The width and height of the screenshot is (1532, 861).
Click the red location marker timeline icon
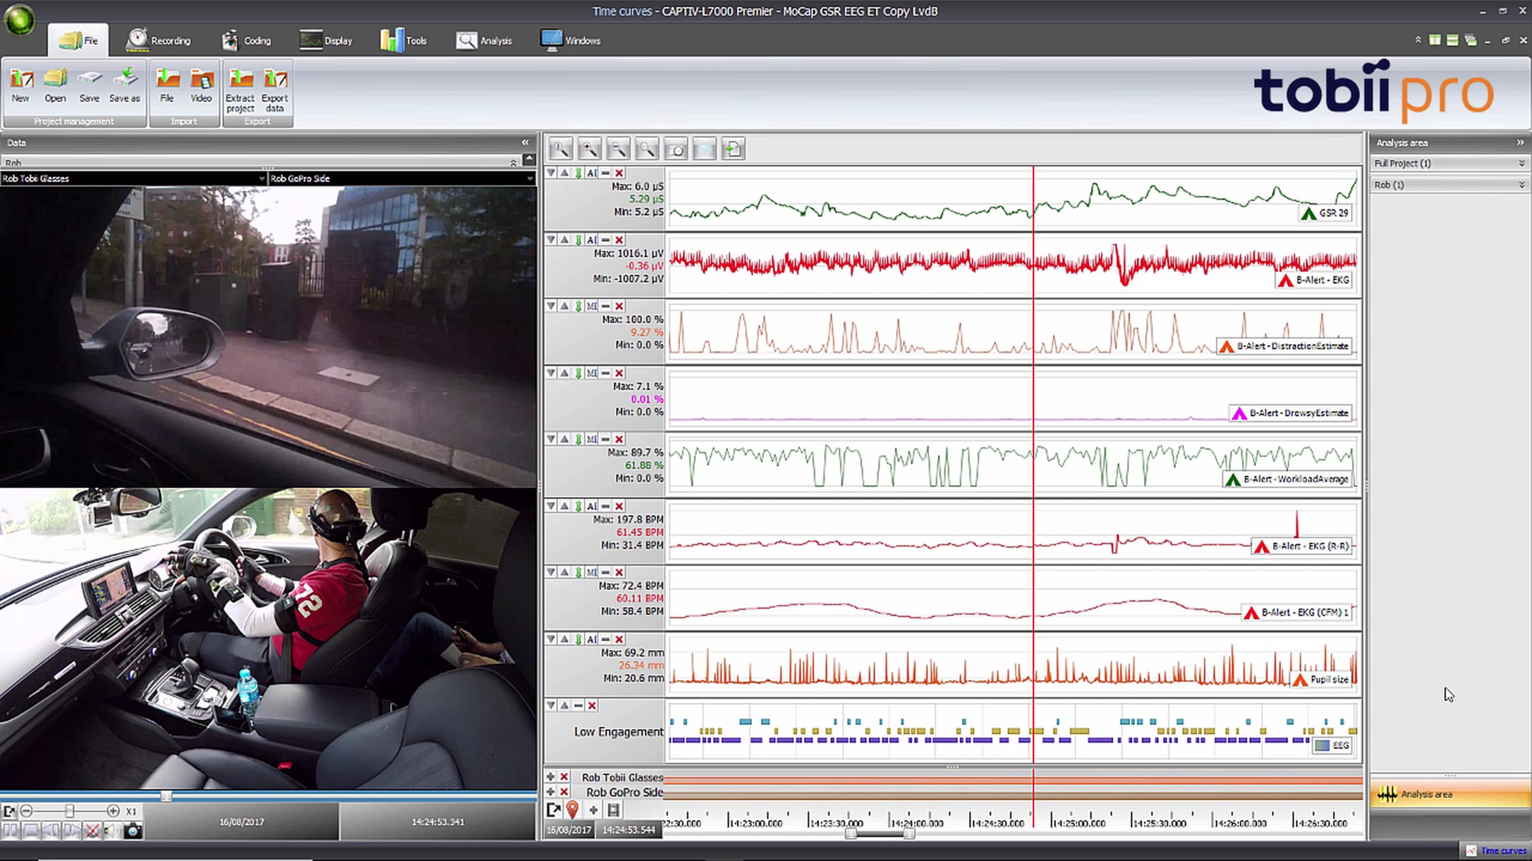[573, 810]
